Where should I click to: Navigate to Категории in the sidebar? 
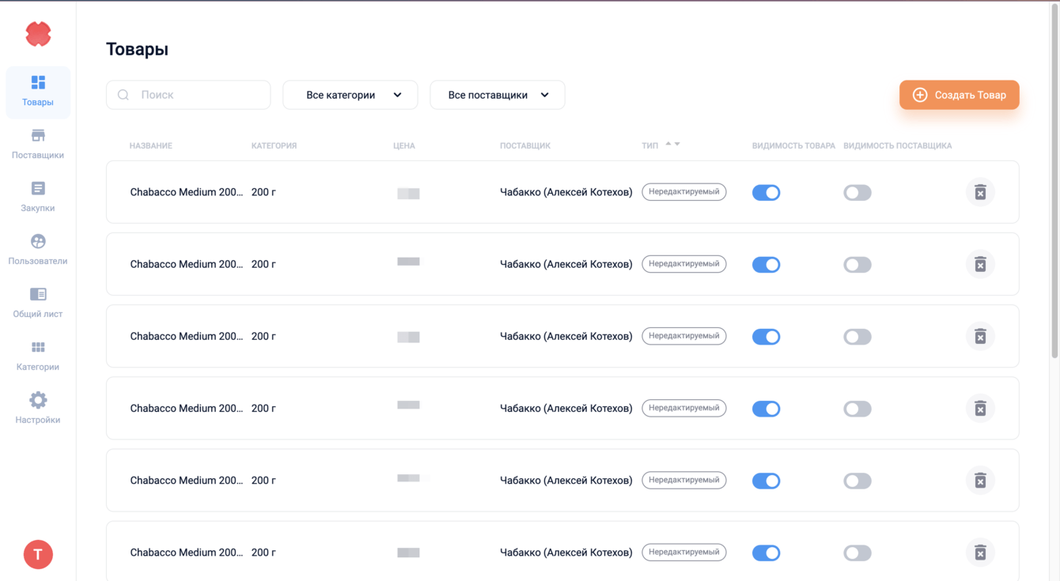38,356
